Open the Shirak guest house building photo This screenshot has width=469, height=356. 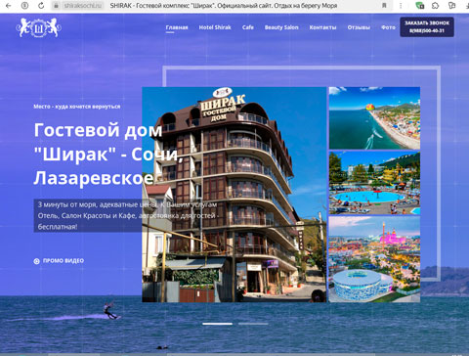(234, 195)
